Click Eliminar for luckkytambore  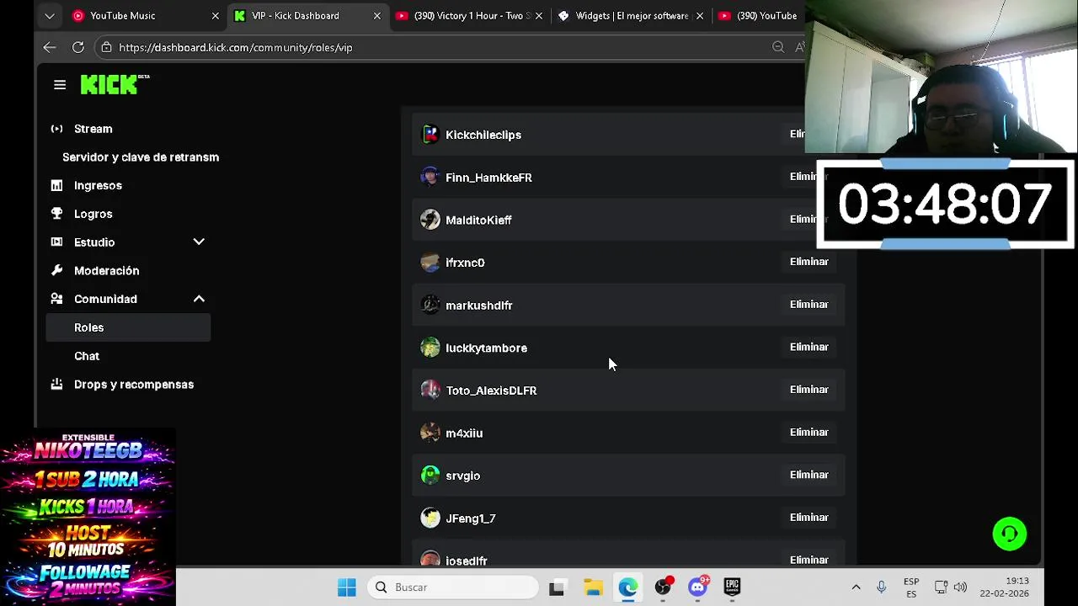(809, 347)
